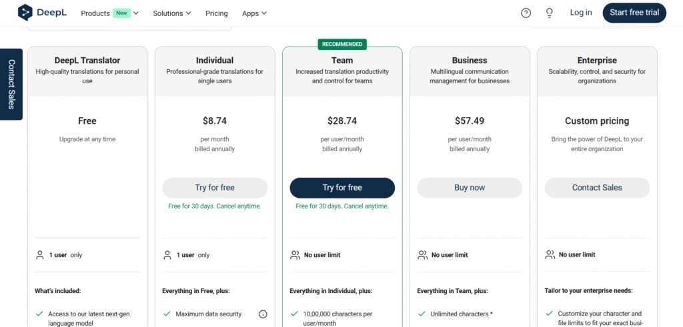Click checkmark beside 10,00,000 characters
Viewport: 683px width, 327px height.
[x=294, y=314]
